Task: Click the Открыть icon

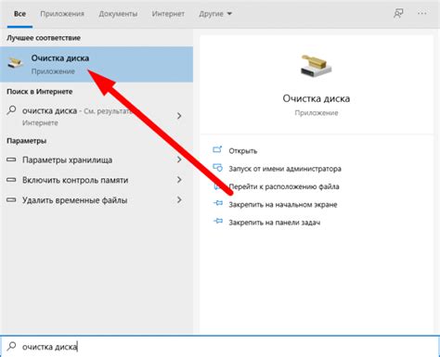Action: [217, 149]
